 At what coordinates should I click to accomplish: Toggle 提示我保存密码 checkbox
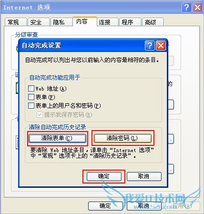point(40,114)
